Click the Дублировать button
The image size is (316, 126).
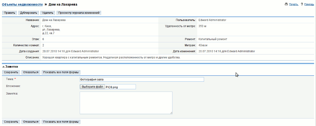29,13
